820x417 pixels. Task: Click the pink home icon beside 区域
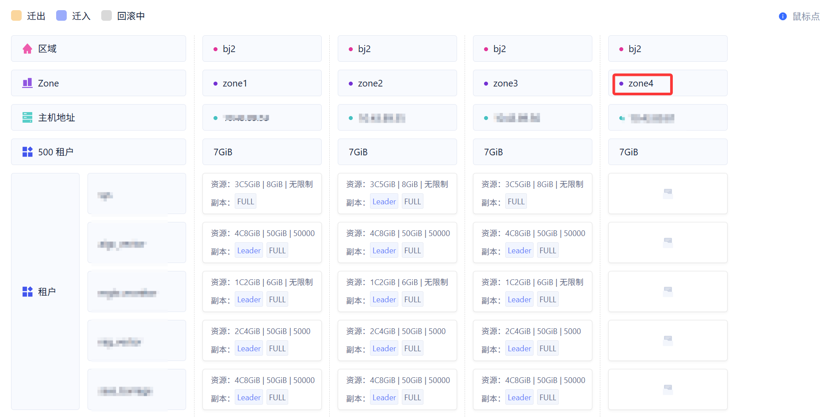[27, 49]
